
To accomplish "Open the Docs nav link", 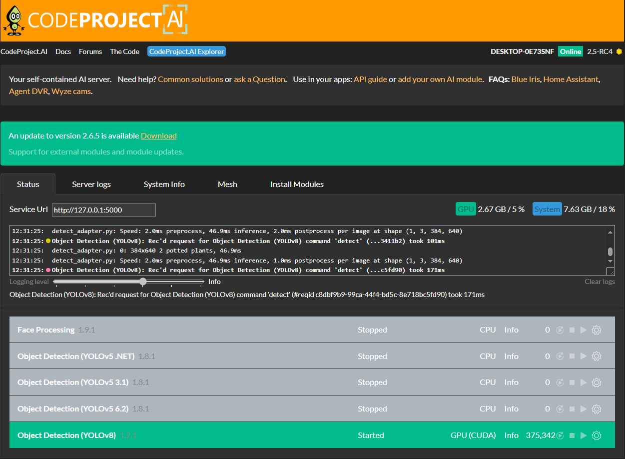I will pyautogui.click(x=63, y=51).
